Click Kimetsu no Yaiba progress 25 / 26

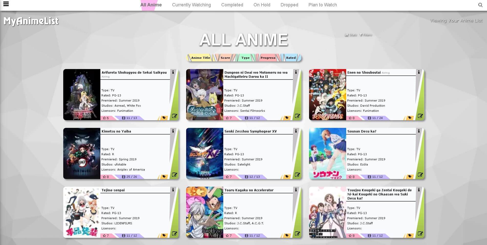click(130, 177)
